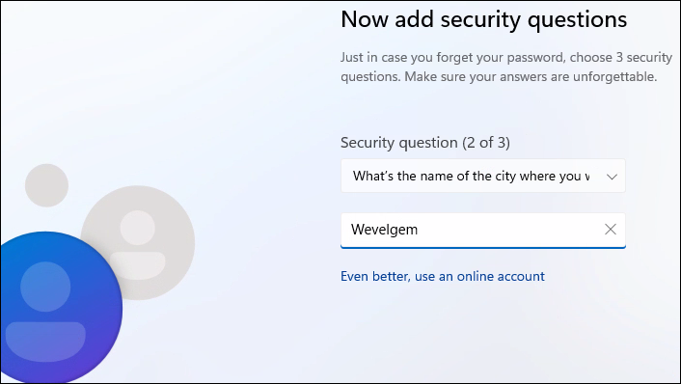Click the head shape of the gray avatar
This screenshot has width=681, height=384.
138,228
